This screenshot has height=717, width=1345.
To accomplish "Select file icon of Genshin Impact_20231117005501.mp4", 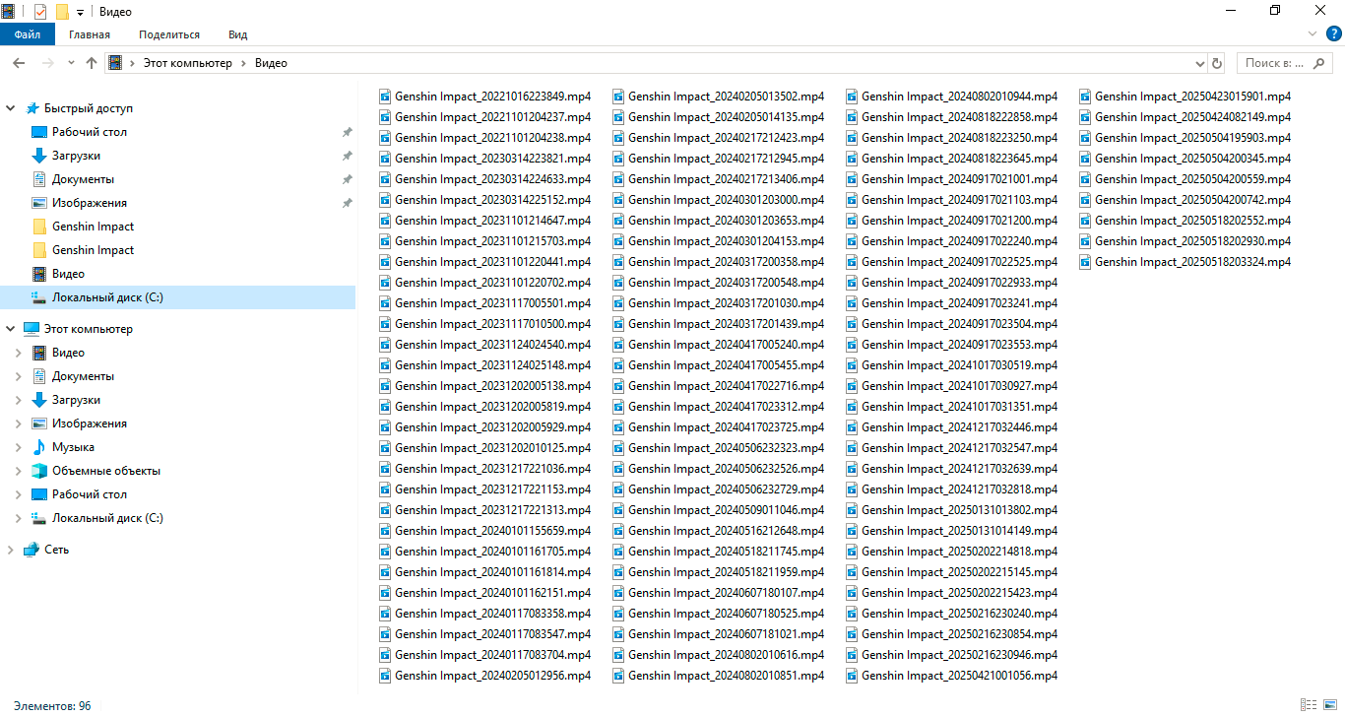I will [385, 303].
